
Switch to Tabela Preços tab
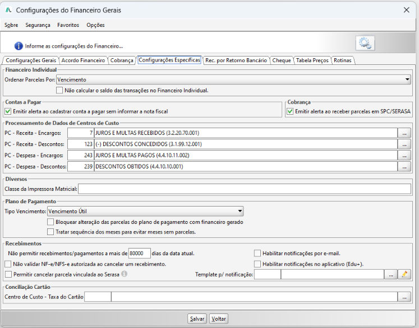coord(312,60)
